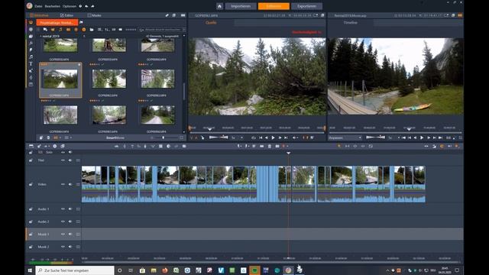Step one frame forward in source player
The width and height of the screenshot is (489, 275).
tap(280, 137)
